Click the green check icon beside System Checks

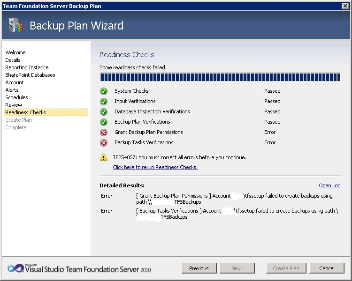(x=104, y=91)
